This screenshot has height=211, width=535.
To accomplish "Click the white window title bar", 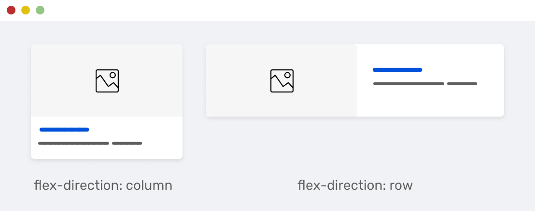I will tap(266, 10).
